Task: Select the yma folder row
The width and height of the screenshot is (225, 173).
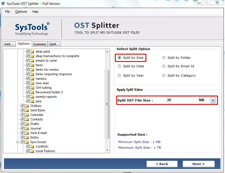Action: pyautogui.click(x=38, y=101)
